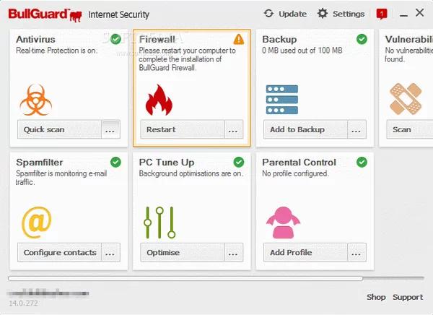Image resolution: width=433 pixels, height=315 pixels.
Task: Click the Parental Control green status checkmark
Action: [362, 162]
